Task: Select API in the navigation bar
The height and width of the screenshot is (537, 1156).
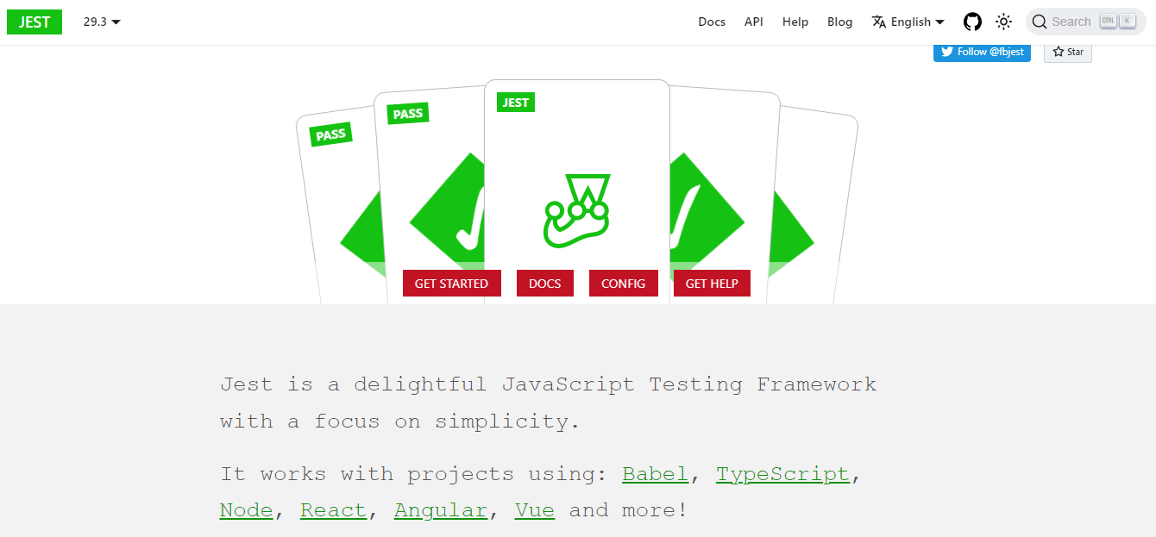Action: pos(753,22)
